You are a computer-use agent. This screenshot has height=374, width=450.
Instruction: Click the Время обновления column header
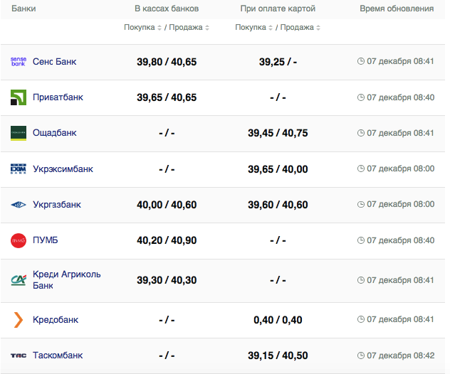397,9
